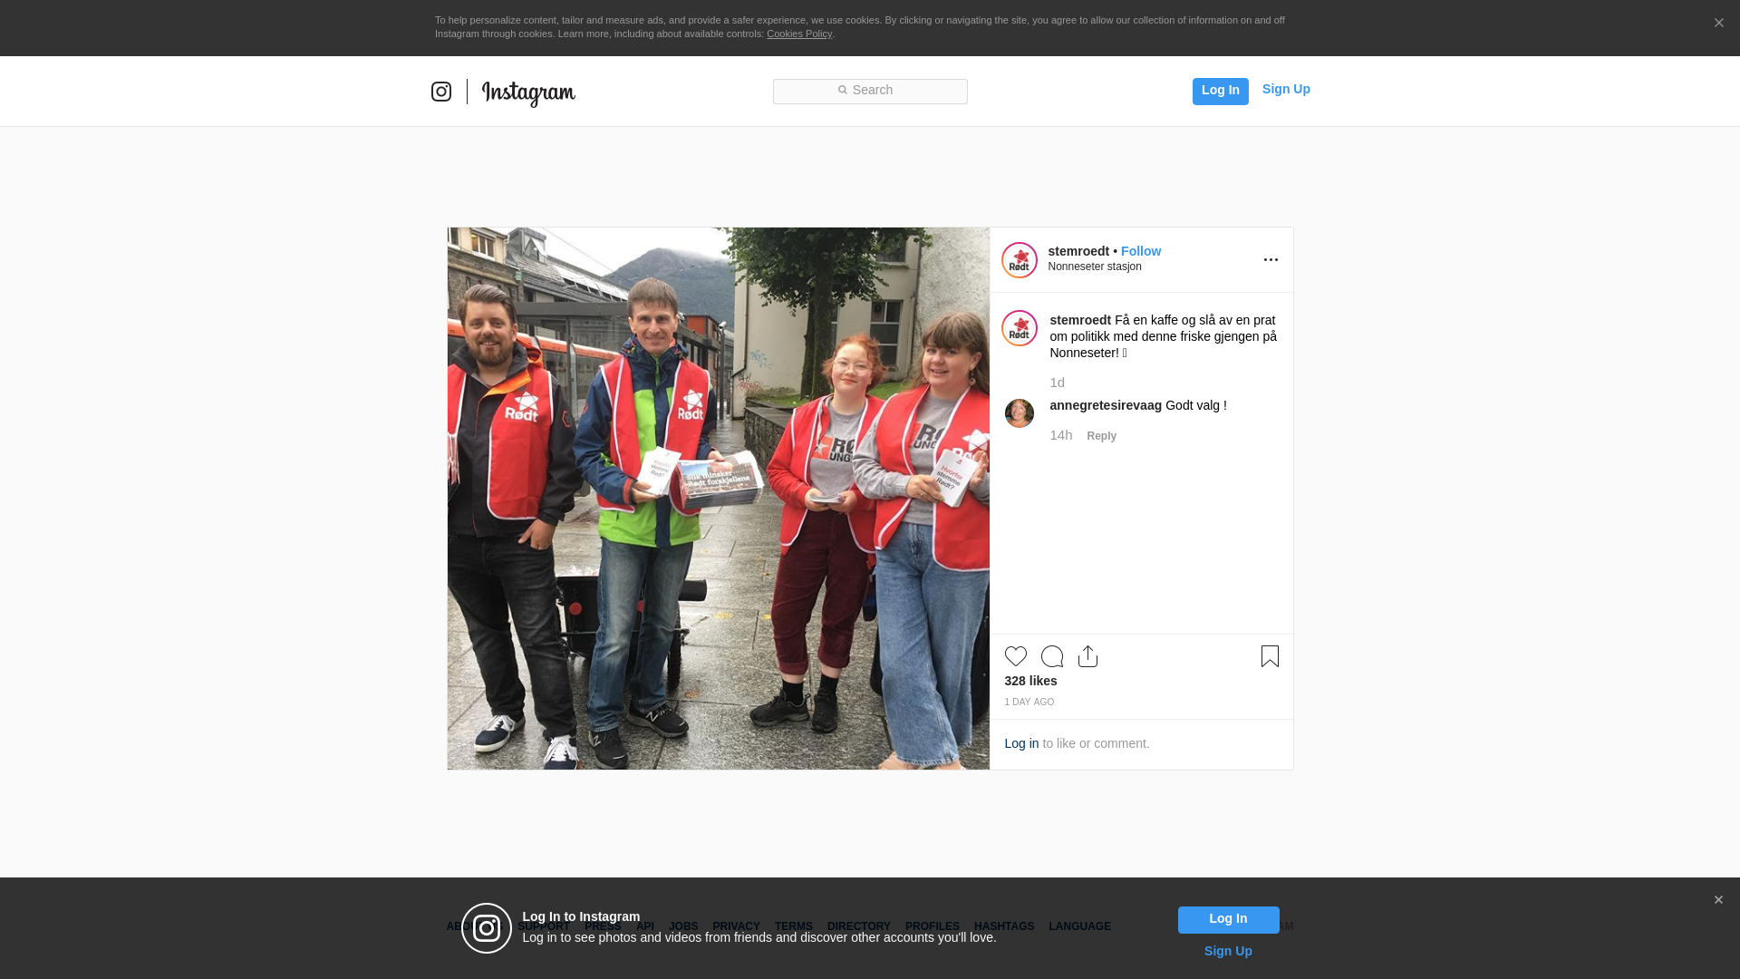This screenshot has height=979, width=1740.
Task: Click the comment speech bubble icon
Action: click(x=1052, y=656)
